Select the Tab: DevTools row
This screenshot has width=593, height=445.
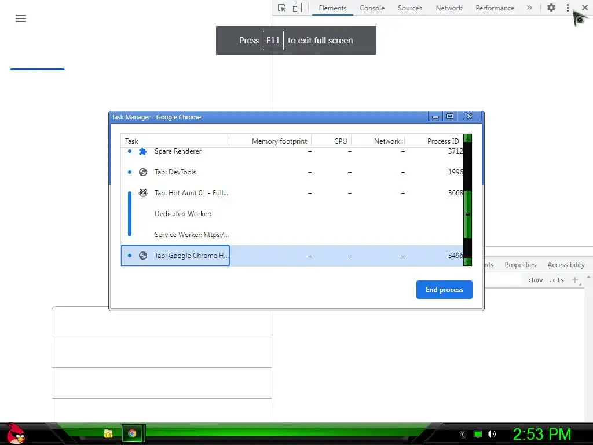tap(292, 172)
